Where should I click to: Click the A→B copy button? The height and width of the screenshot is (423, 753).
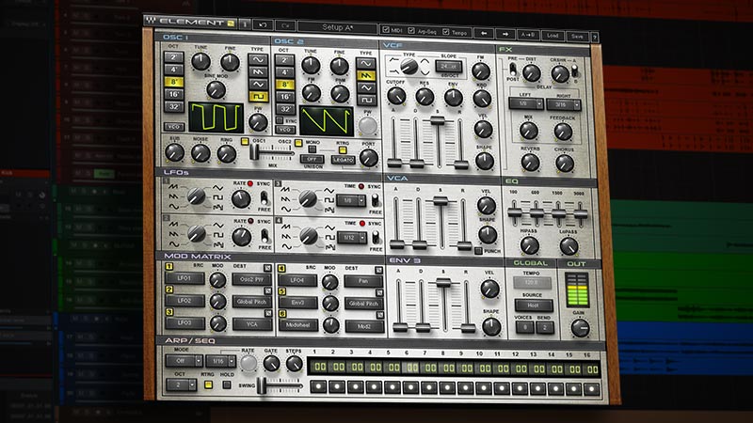(528, 35)
